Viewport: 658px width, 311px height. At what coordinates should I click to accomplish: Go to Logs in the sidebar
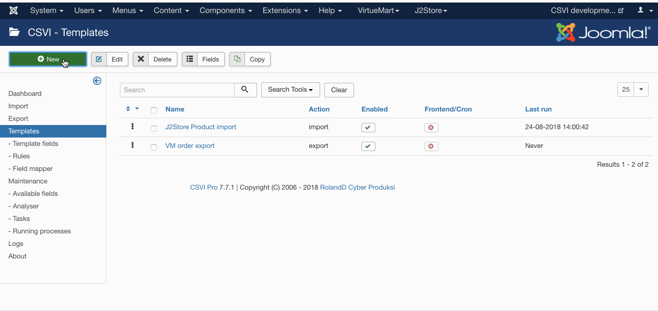click(16, 244)
